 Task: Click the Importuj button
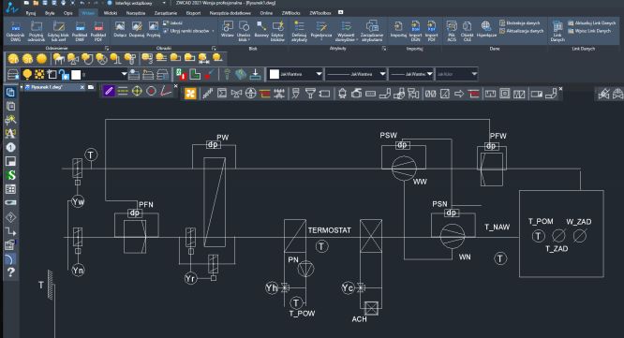point(398,29)
